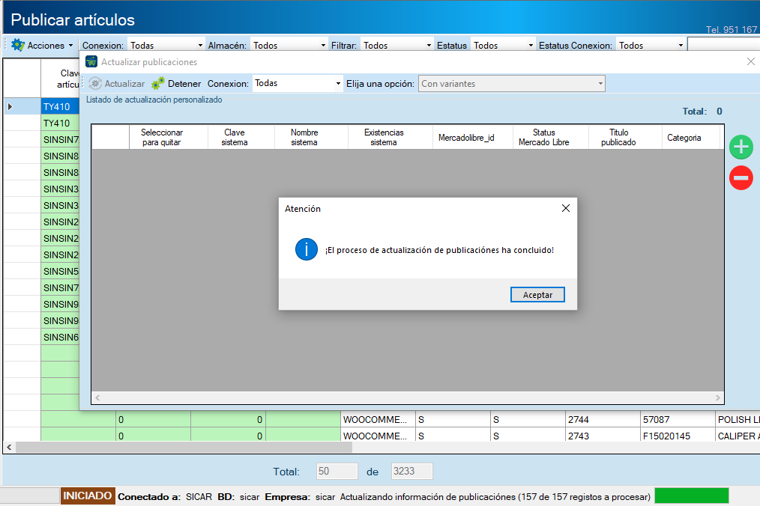Close the Atención dialog with X

click(566, 208)
